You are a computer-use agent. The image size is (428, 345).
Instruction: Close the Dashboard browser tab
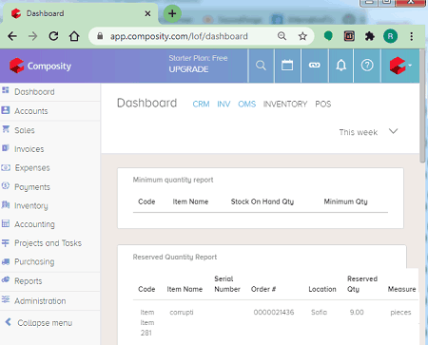point(147,13)
